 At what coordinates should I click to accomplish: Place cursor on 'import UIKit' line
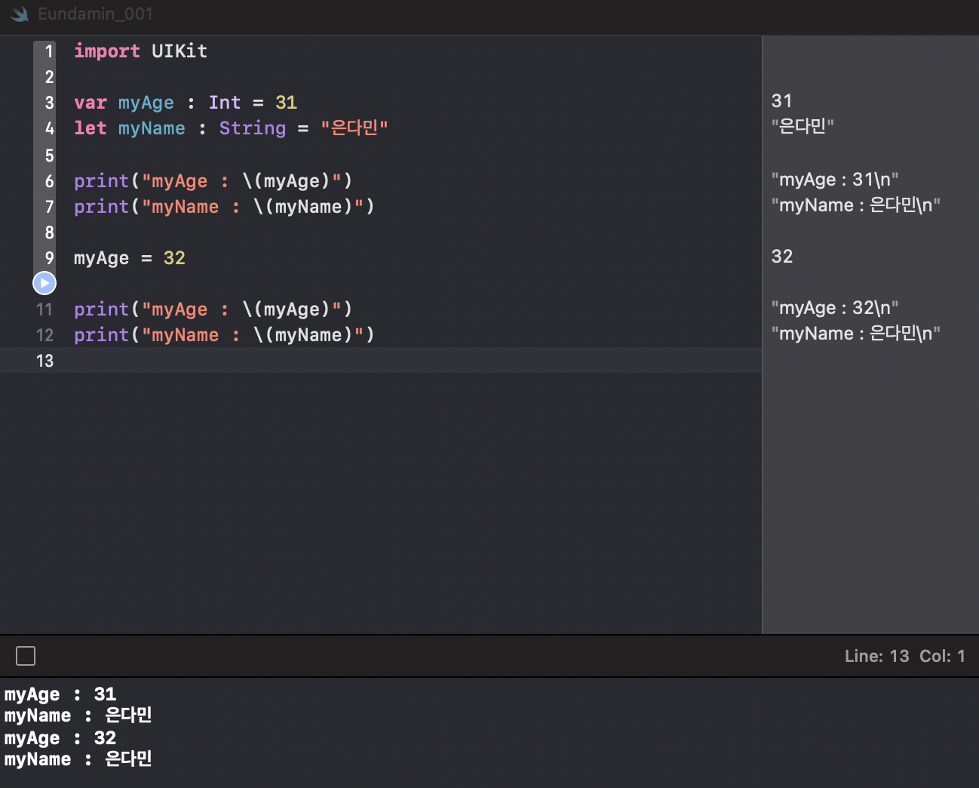[x=140, y=51]
